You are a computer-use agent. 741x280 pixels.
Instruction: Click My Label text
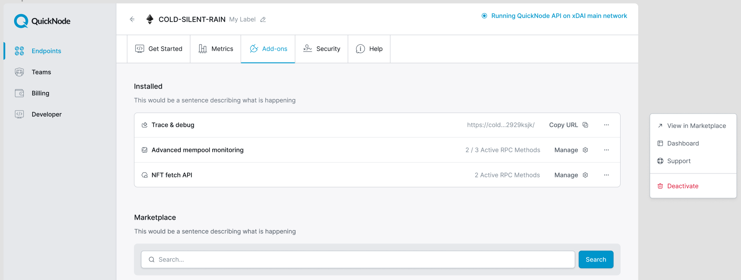242,19
